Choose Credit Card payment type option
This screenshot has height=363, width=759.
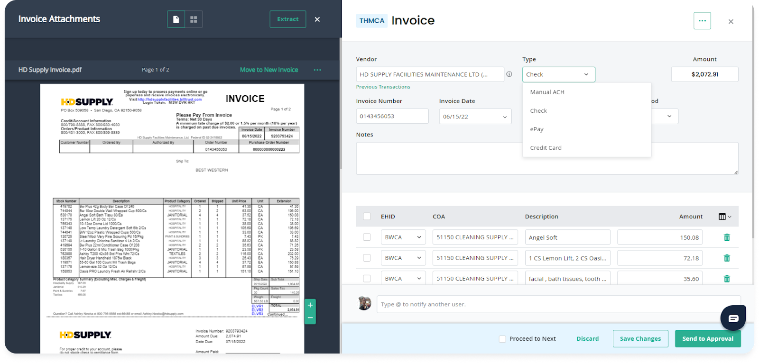coord(546,148)
